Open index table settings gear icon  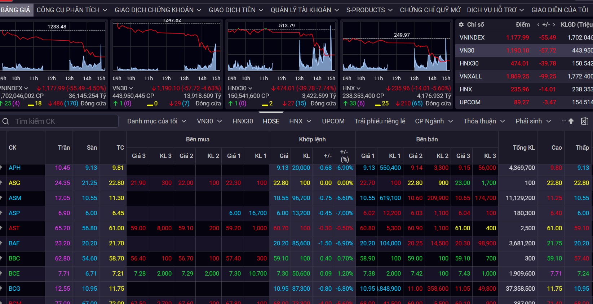pyautogui.click(x=461, y=24)
